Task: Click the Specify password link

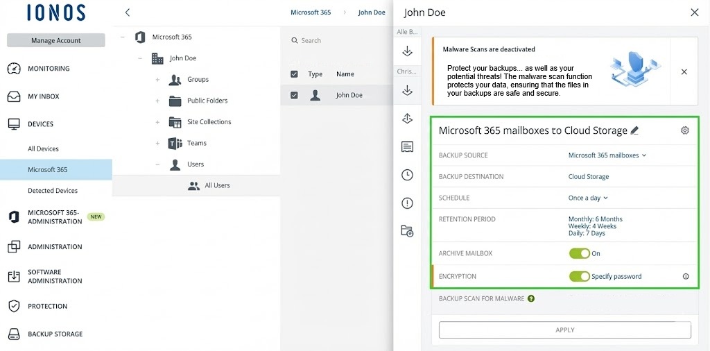Action: point(616,276)
